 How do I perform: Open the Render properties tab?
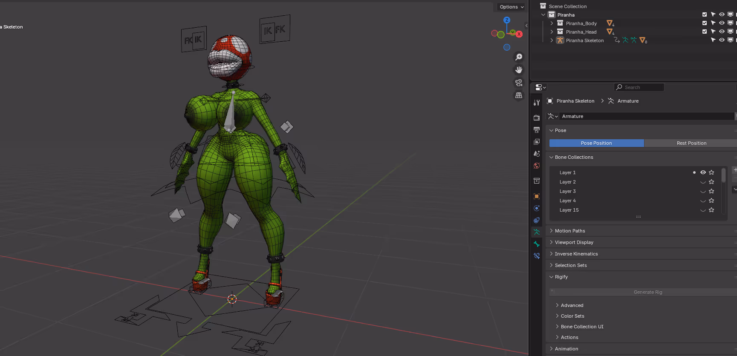click(537, 118)
